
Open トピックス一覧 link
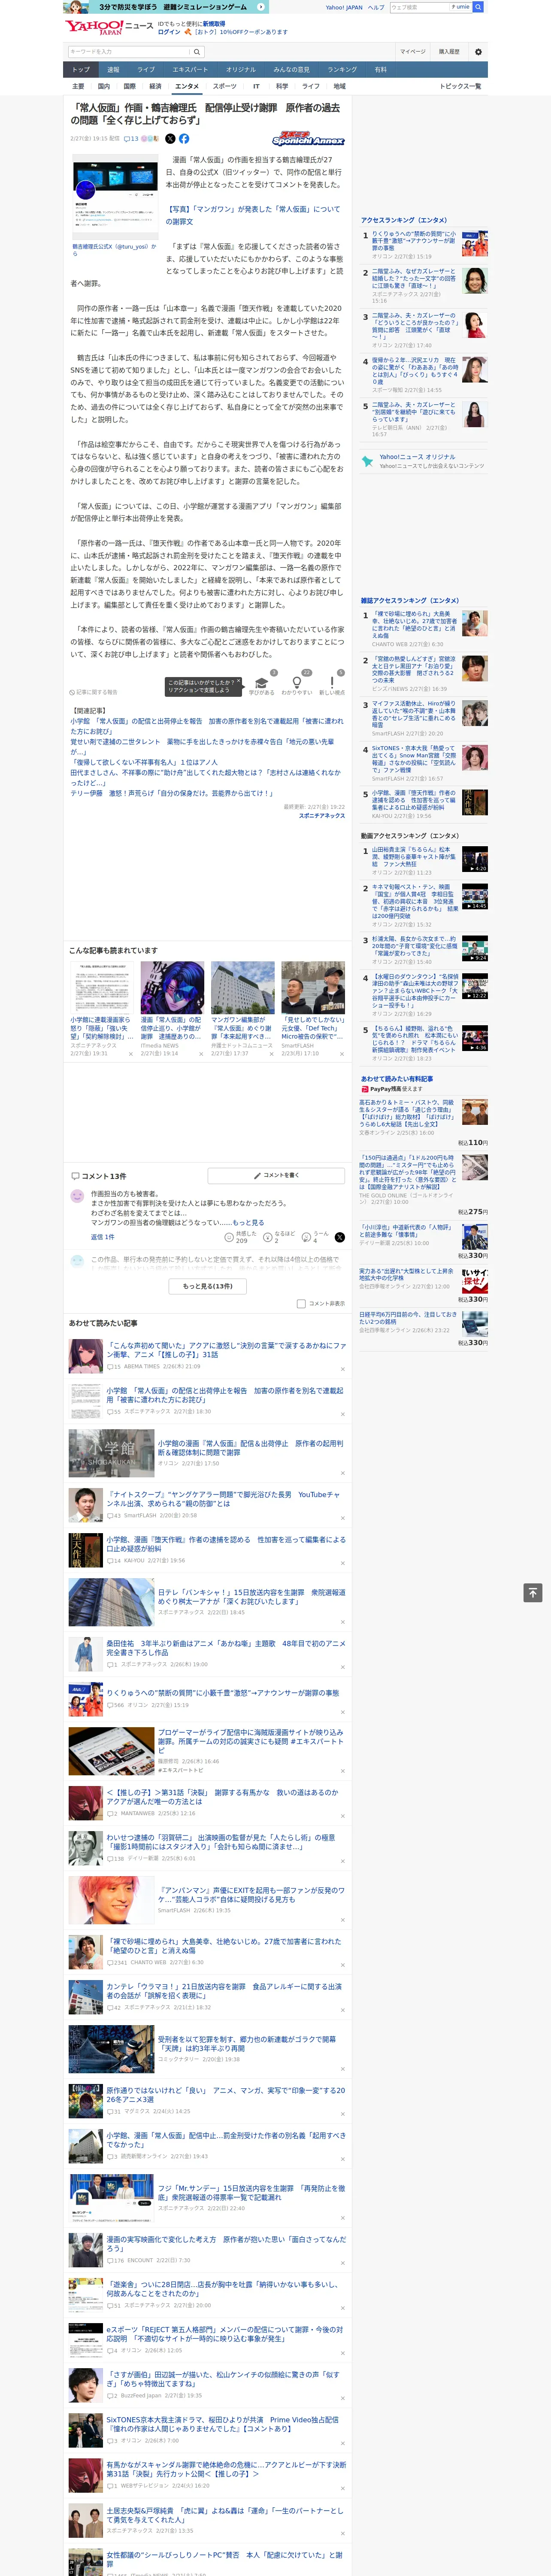tap(460, 86)
